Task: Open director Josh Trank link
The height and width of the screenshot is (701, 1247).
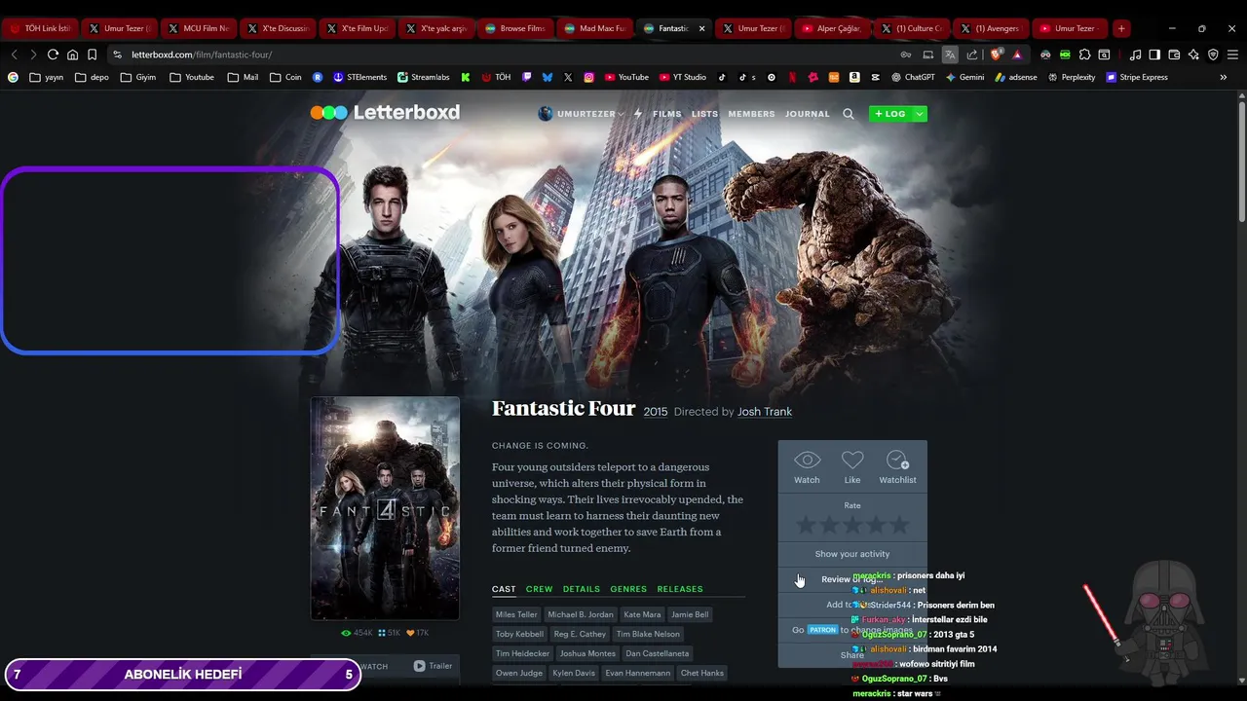Action: (765, 412)
